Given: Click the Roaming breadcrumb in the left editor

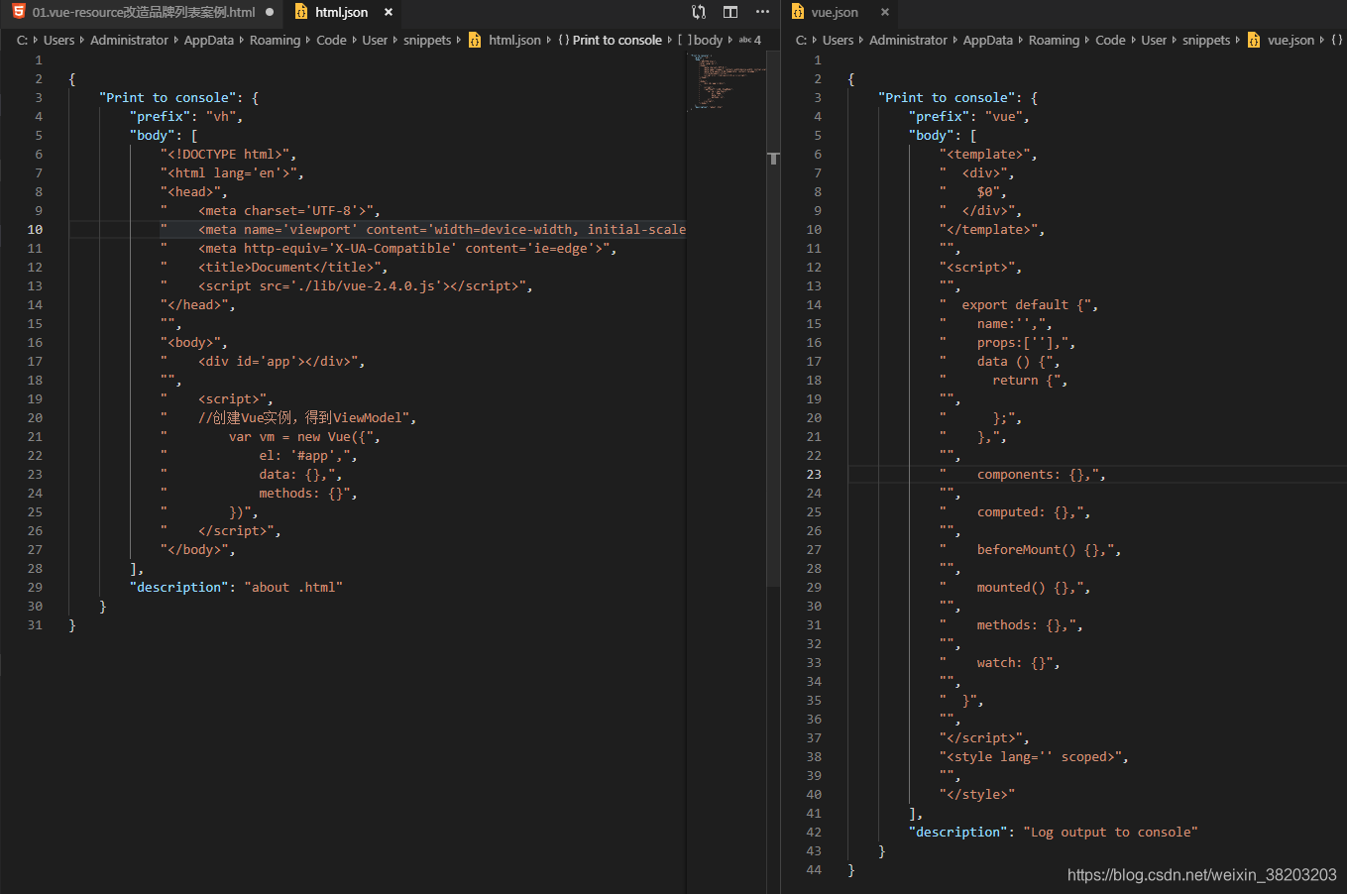Looking at the screenshot, I should click(275, 40).
